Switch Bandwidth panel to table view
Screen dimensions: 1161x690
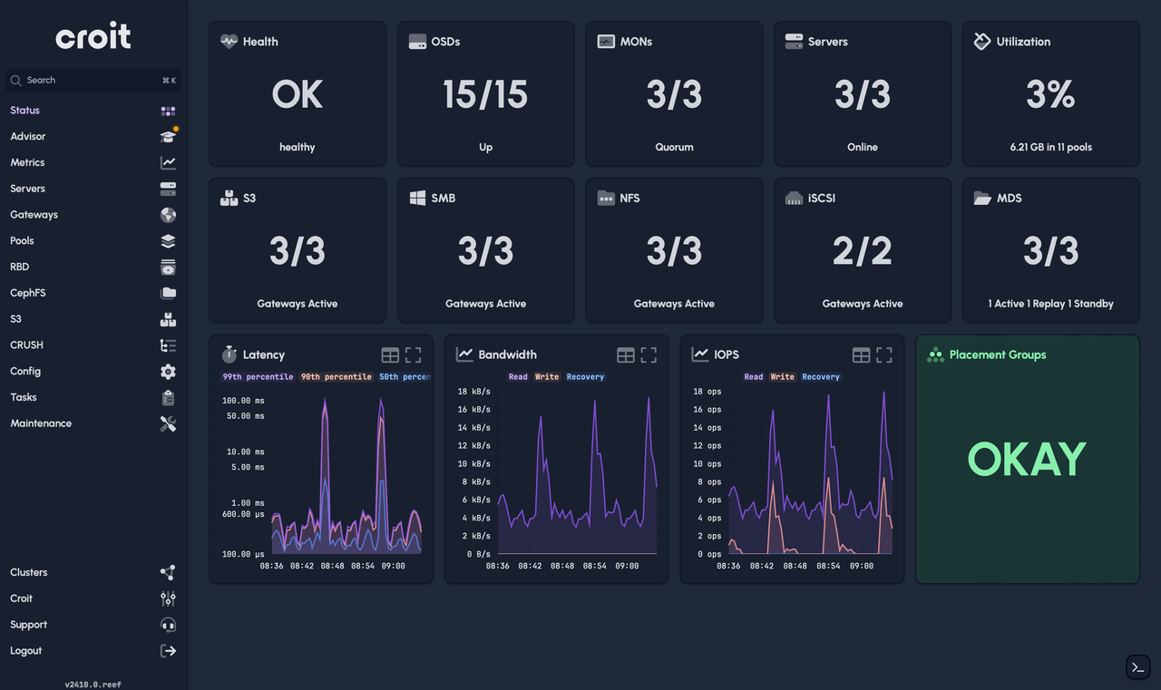point(626,355)
